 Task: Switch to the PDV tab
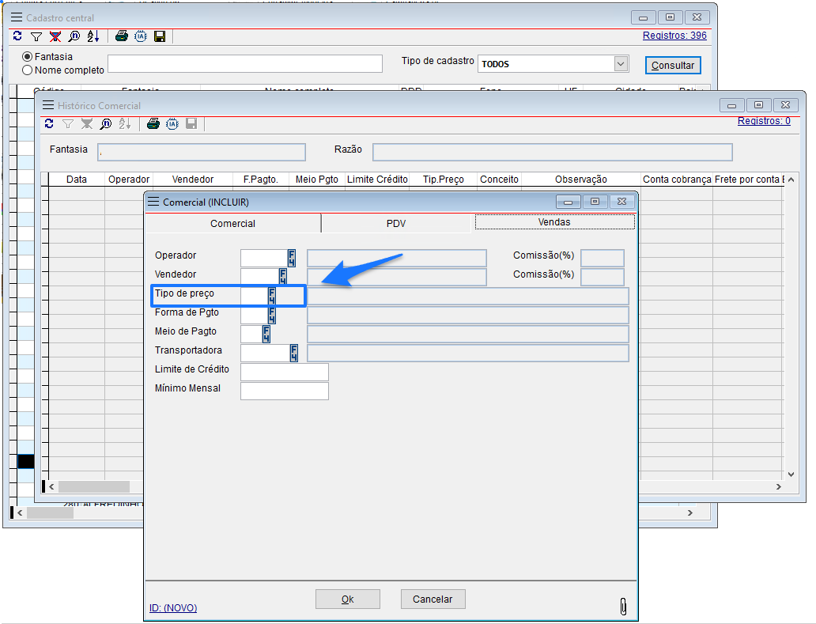pos(396,224)
